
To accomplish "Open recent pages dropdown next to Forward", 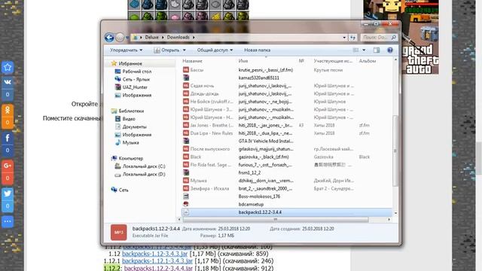I will point(127,38).
